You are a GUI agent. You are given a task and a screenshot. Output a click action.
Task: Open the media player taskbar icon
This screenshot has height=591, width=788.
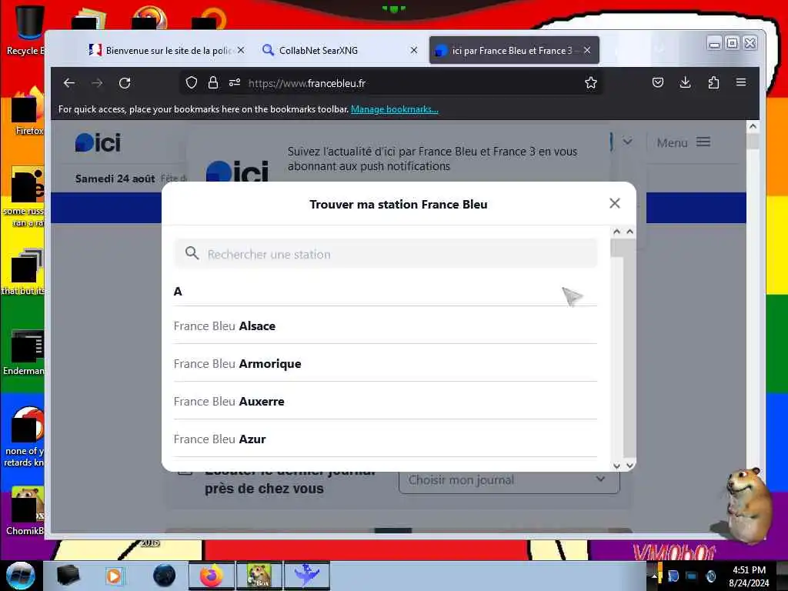114,576
